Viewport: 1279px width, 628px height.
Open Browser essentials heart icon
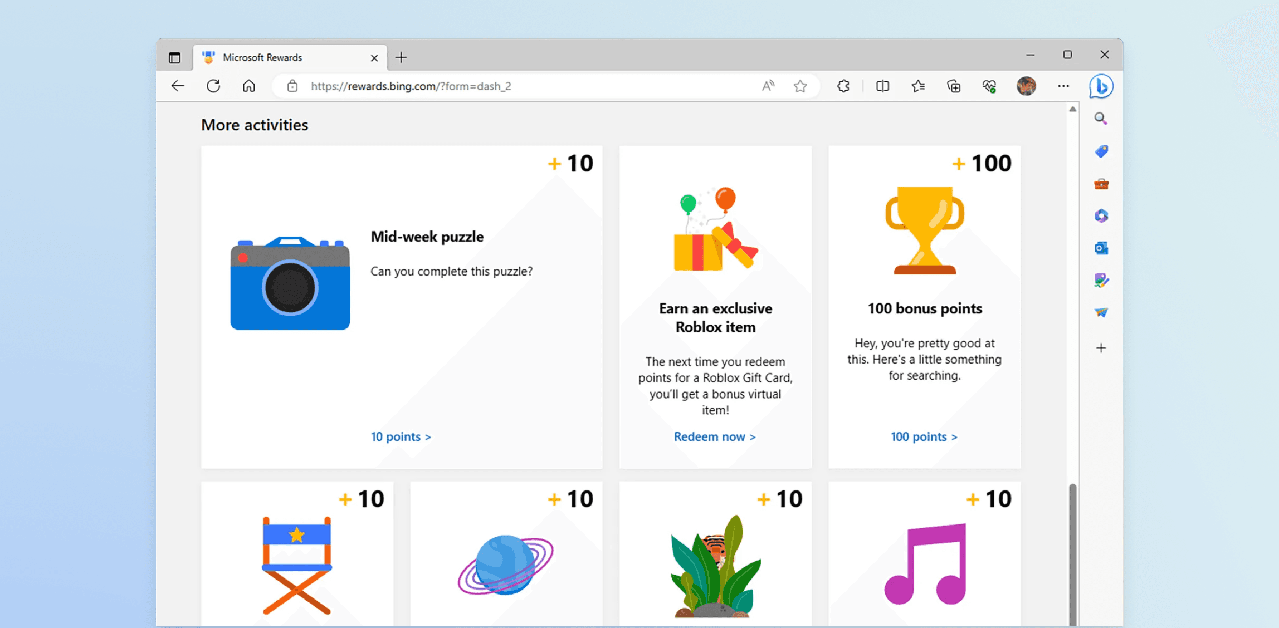click(989, 86)
